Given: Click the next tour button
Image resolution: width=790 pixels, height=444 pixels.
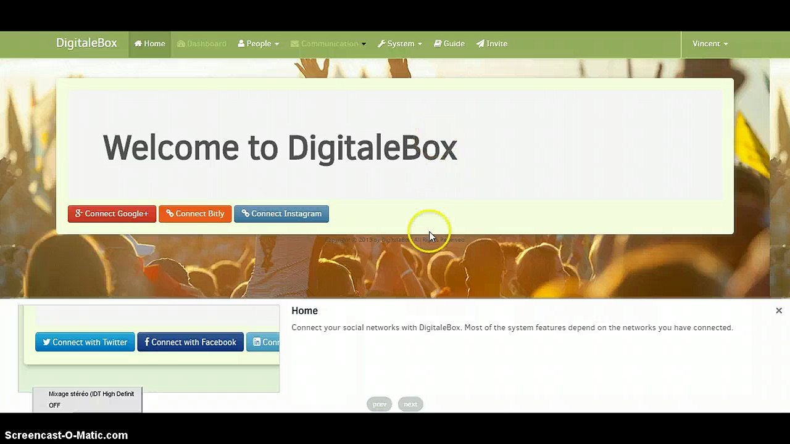Looking at the screenshot, I should tap(410, 405).
